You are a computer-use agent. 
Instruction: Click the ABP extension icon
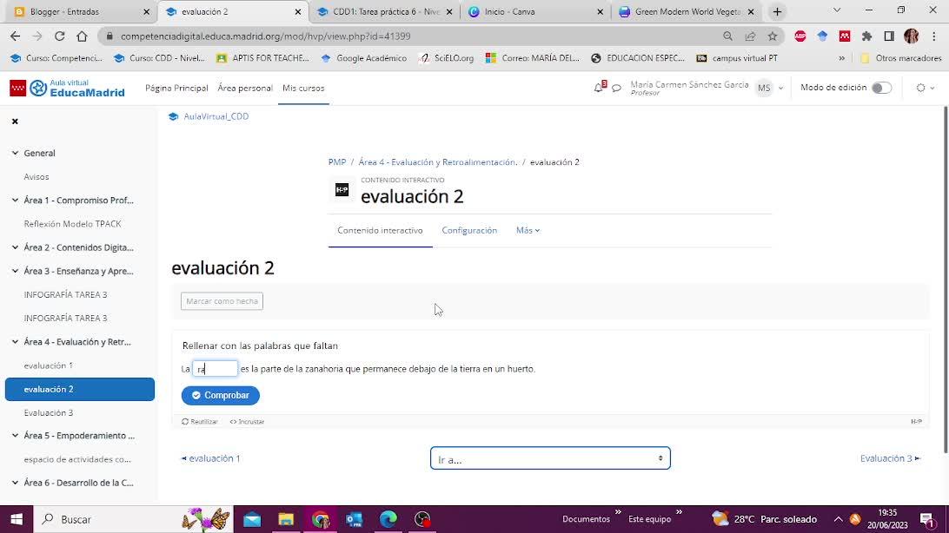click(x=800, y=36)
